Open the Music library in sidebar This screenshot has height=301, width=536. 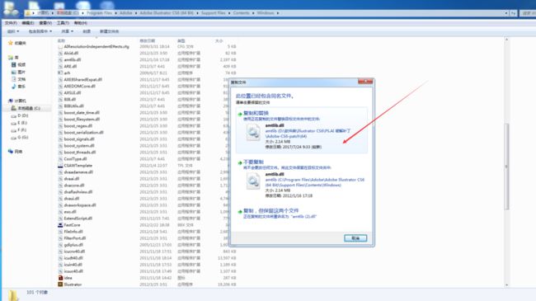tap(18, 87)
